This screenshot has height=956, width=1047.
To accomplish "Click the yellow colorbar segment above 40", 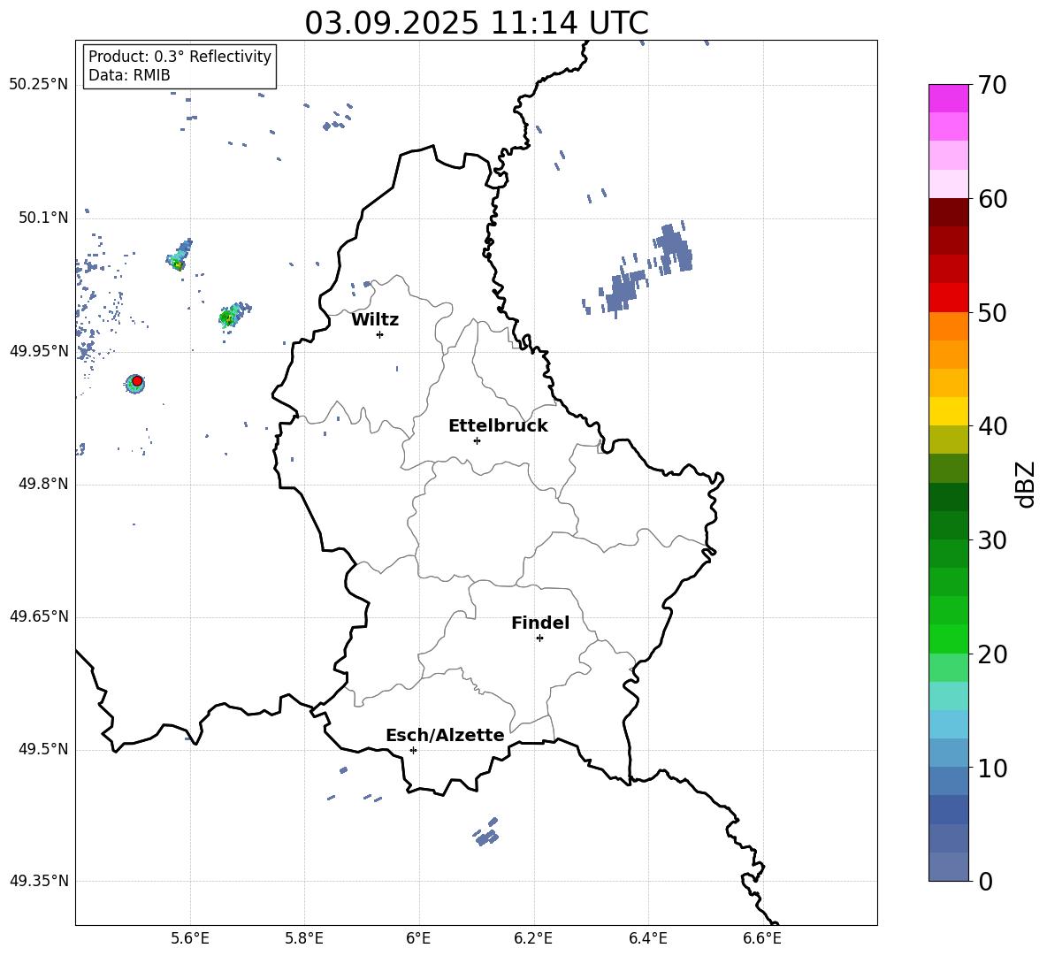I will click(x=948, y=411).
